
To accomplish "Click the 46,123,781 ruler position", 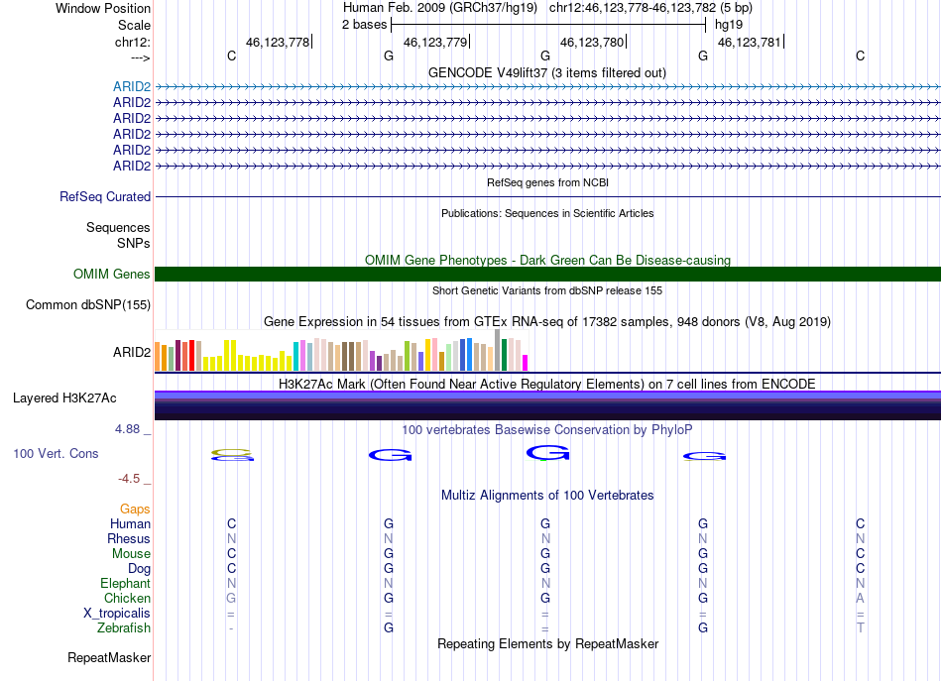I will 750,42.
